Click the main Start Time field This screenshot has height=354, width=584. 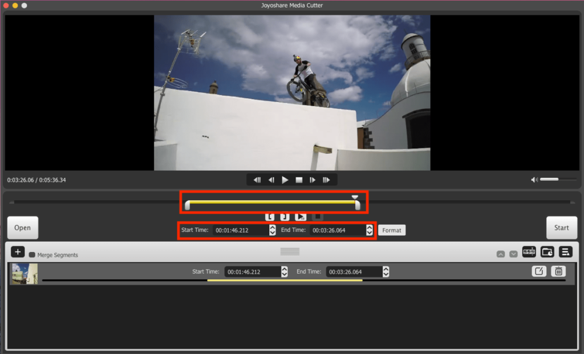coord(241,230)
